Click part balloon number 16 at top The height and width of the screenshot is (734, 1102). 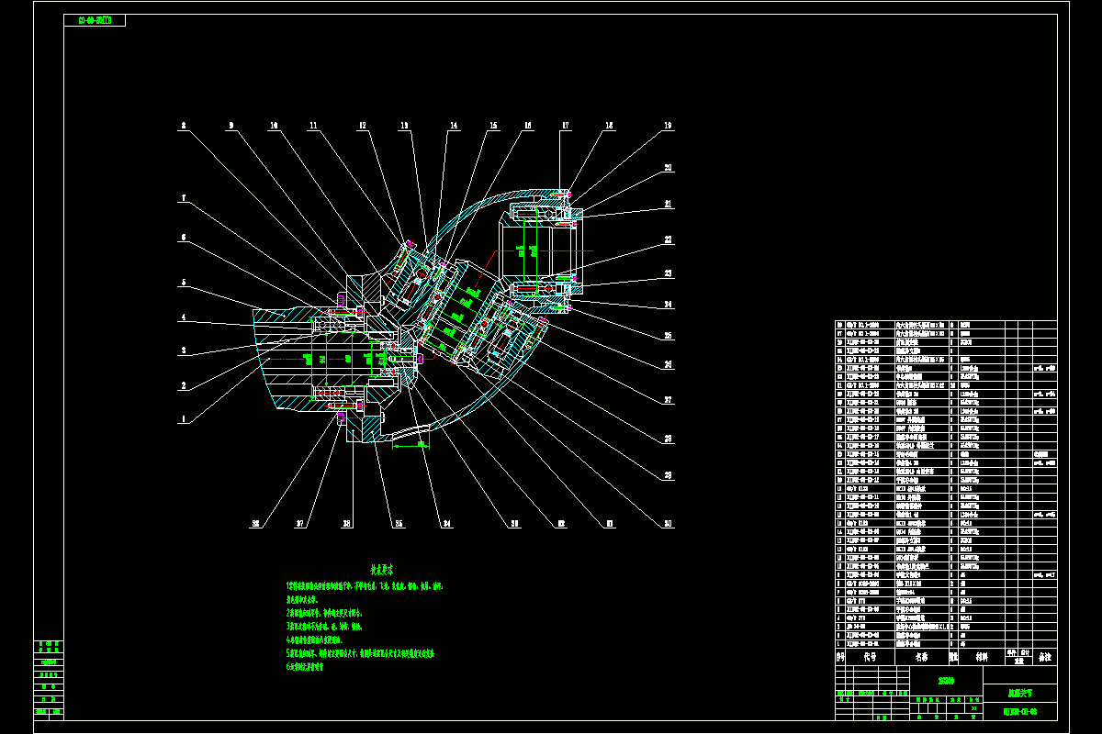[528, 125]
